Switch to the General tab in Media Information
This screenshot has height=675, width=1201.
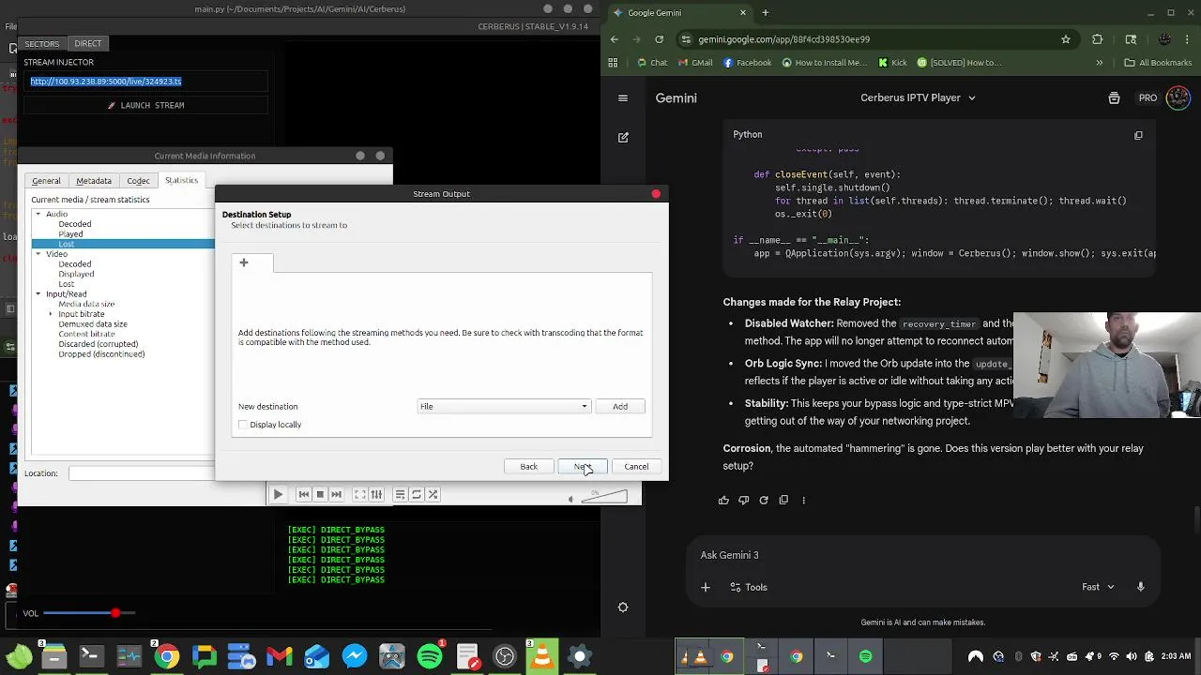coord(46,181)
